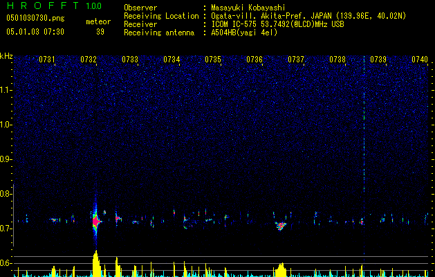Click the 0.6 kHz axis label
The width and height of the screenshot is (435, 277).
(5, 263)
